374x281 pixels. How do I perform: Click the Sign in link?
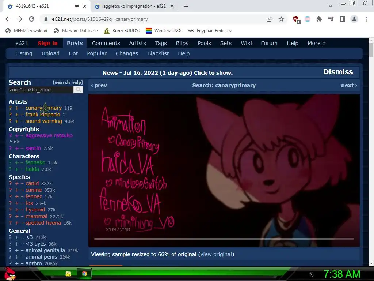pos(48,43)
